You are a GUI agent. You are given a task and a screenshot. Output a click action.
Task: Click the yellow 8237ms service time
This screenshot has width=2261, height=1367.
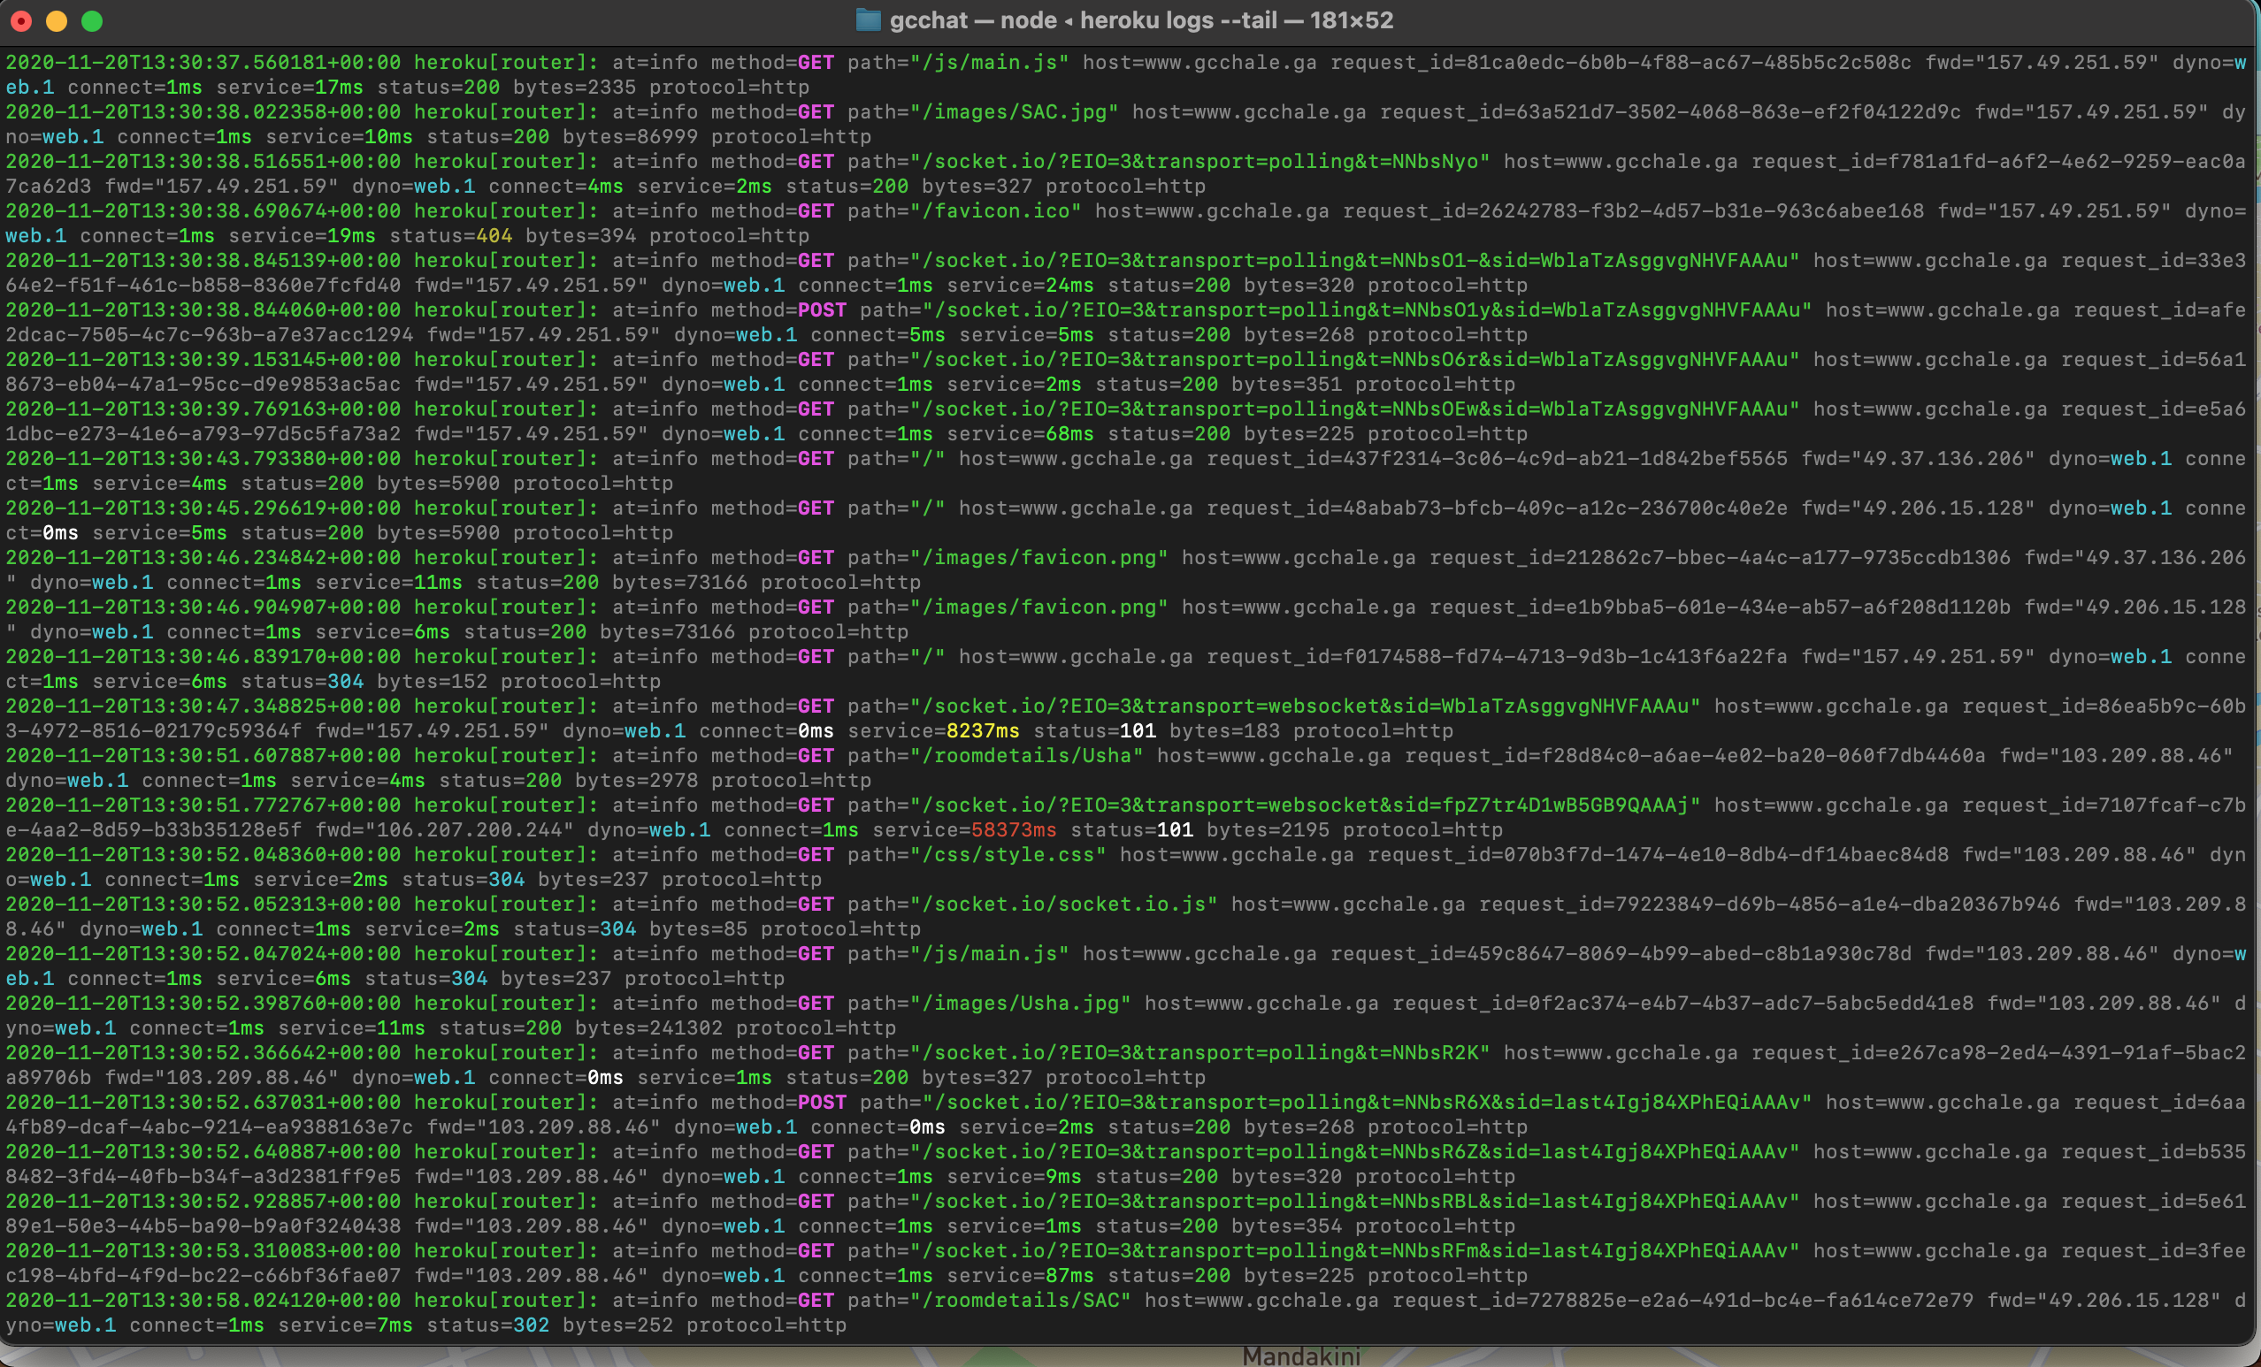pyautogui.click(x=982, y=730)
